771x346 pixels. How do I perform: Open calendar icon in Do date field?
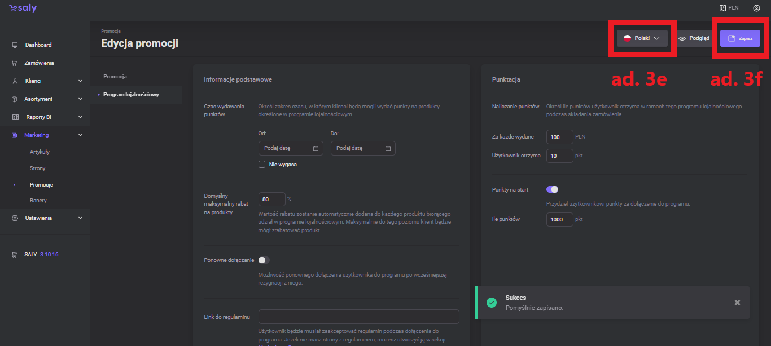tap(388, 148)
